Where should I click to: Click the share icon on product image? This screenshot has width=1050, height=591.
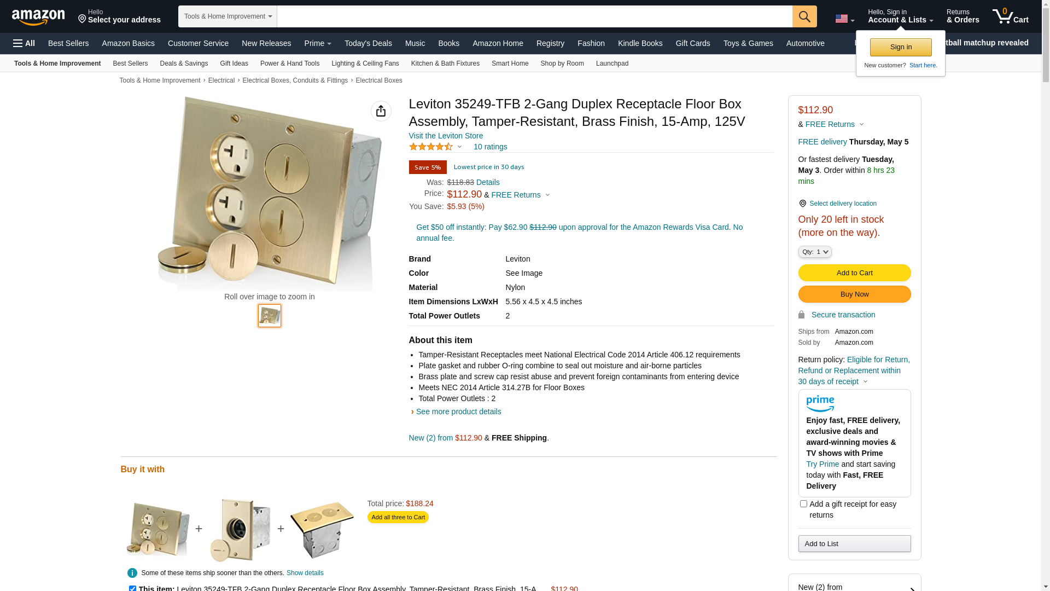pyautogui.click(x=381, y=111)
